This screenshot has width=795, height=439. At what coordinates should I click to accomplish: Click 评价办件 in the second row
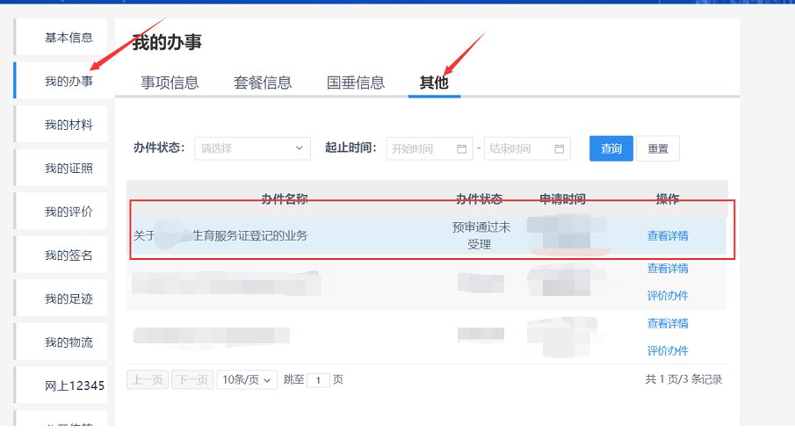668,296
